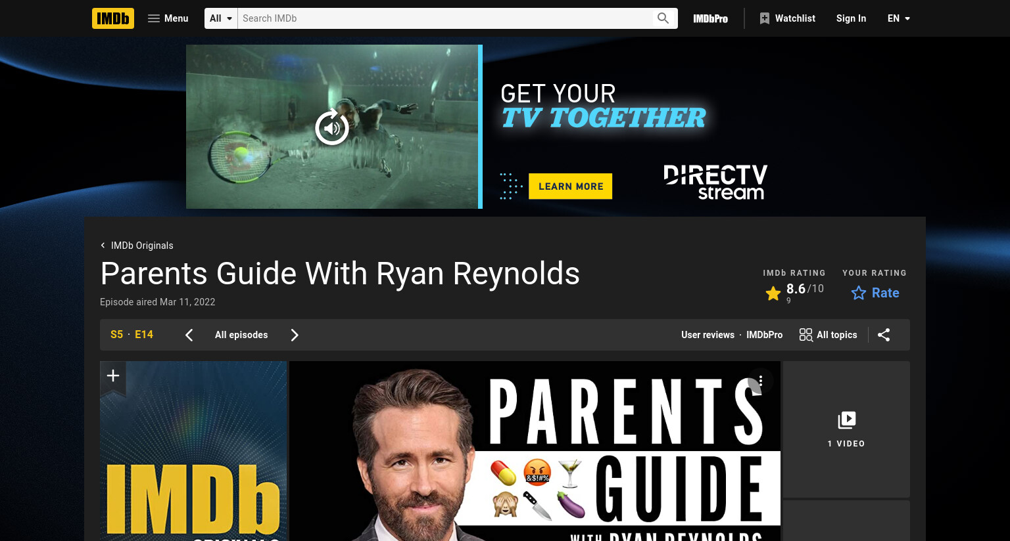Click the S5 season label
This screenshot has width=1010, height=541.
point(116,335)
